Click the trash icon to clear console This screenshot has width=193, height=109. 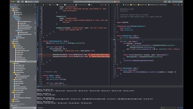pos(178,108)
